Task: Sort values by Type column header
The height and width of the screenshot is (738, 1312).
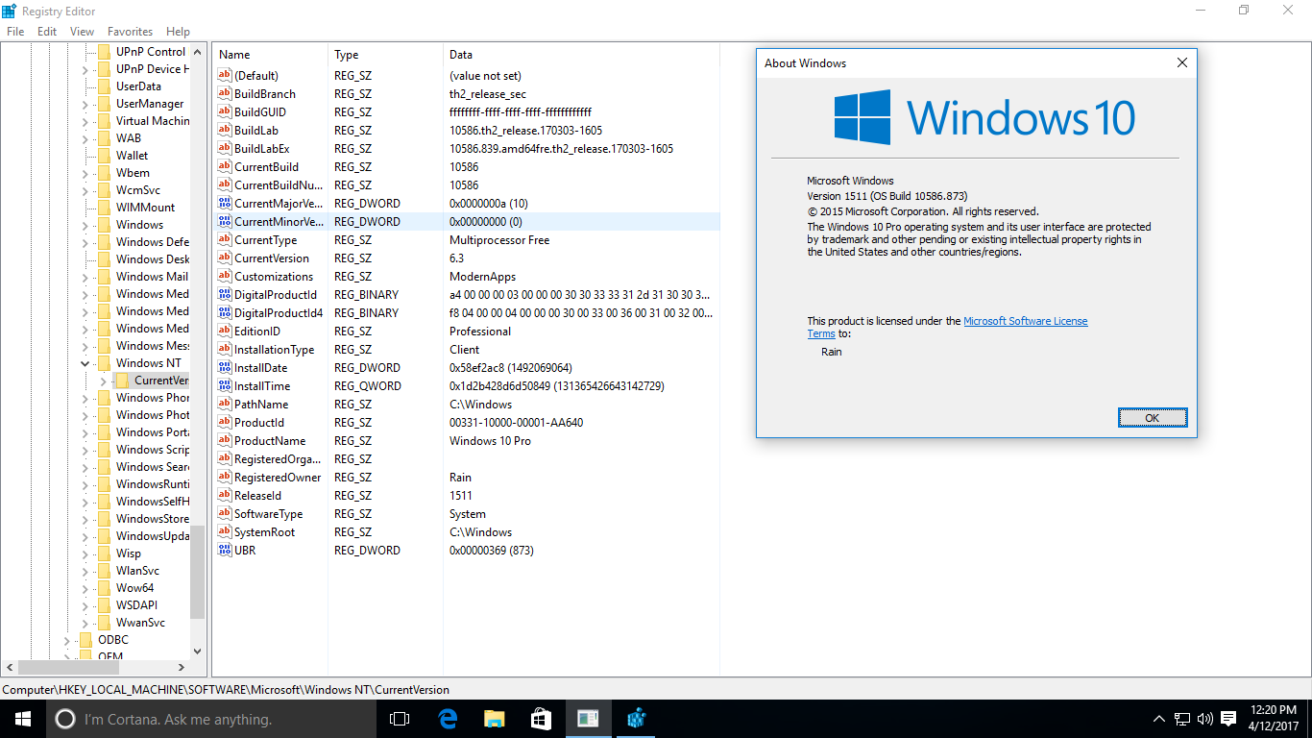Action: tap(385, 55)
